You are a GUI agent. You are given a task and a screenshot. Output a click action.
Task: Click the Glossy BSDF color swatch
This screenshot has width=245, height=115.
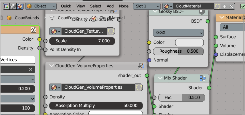click(x=189, y=43)
